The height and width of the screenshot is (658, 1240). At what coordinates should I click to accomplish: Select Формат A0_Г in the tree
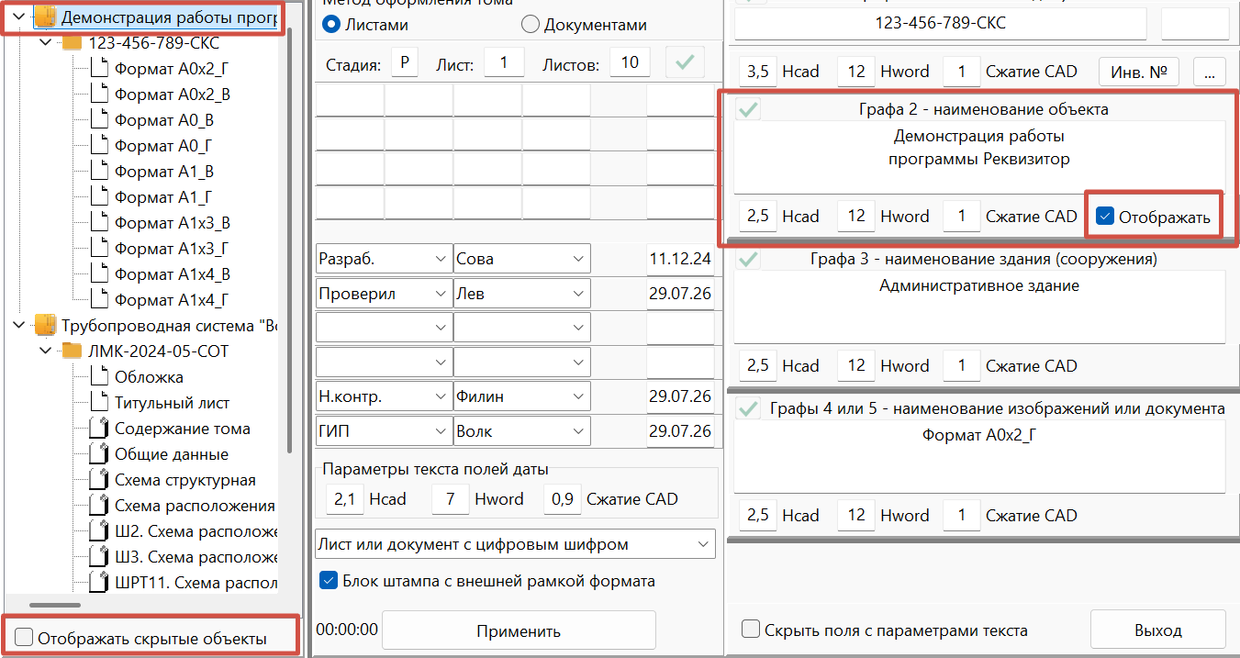164,146
